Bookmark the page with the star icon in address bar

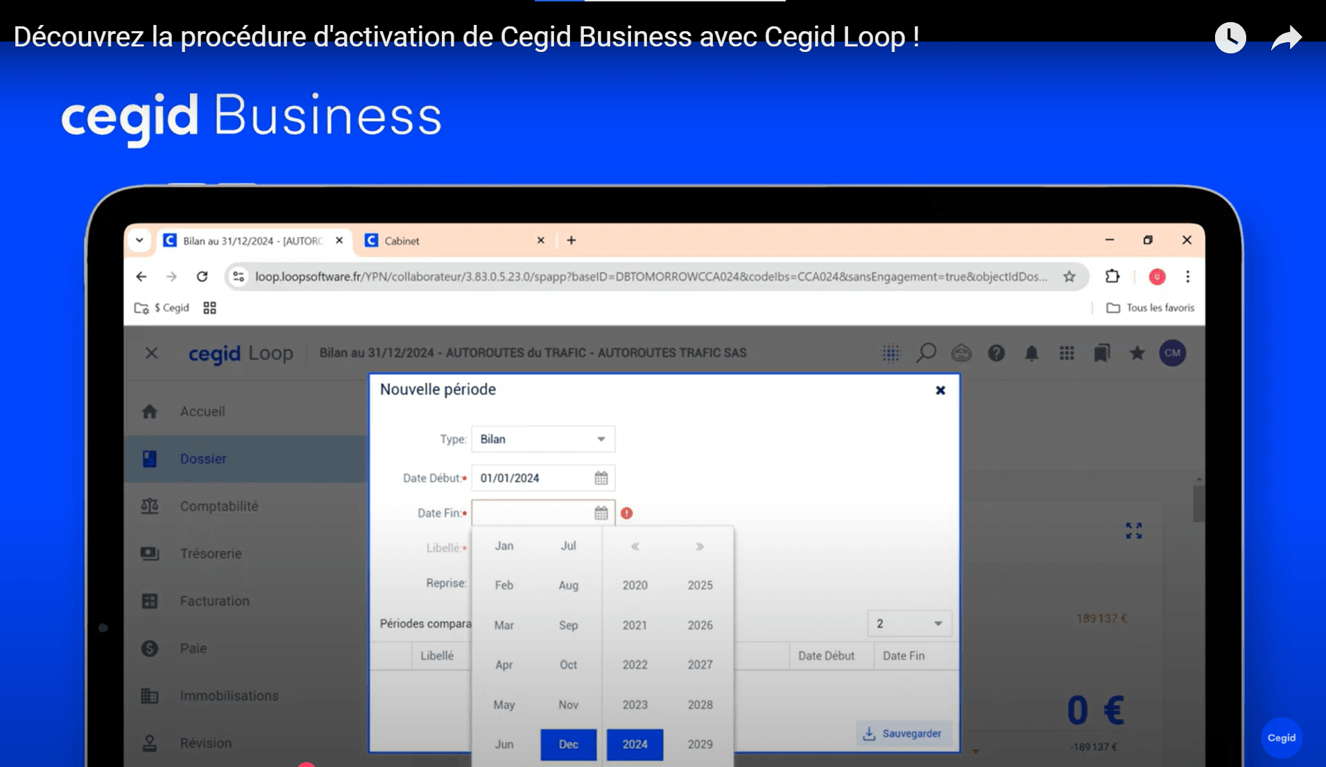[x=1069, y=276]
